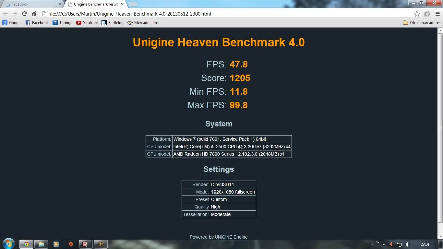Follow the UNIGINE Engine link
Screen dimensions: 443x249
click(231, 237)
